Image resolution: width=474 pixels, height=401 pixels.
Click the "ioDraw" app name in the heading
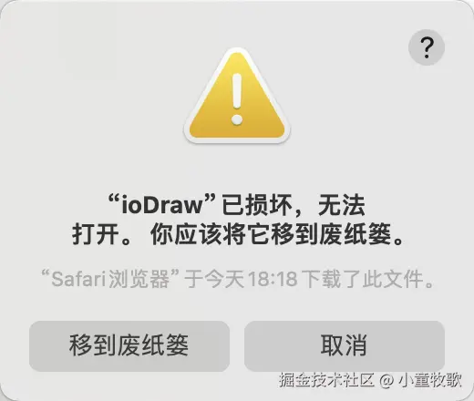[x=162, y=205]
